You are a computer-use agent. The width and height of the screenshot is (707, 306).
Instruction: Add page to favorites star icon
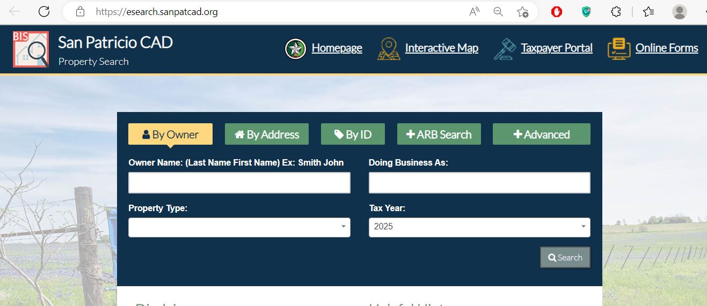point(522,12)
